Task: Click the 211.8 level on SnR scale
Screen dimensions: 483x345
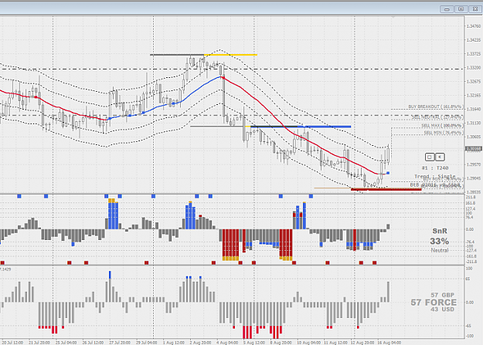Action: (470, 197)
